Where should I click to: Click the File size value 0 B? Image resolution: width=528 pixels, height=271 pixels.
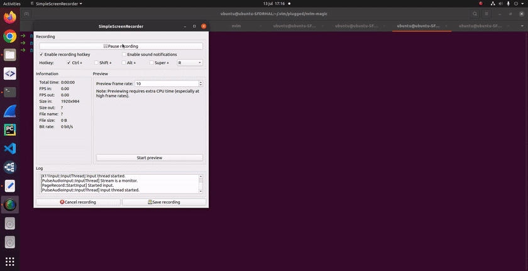(64, 120)
